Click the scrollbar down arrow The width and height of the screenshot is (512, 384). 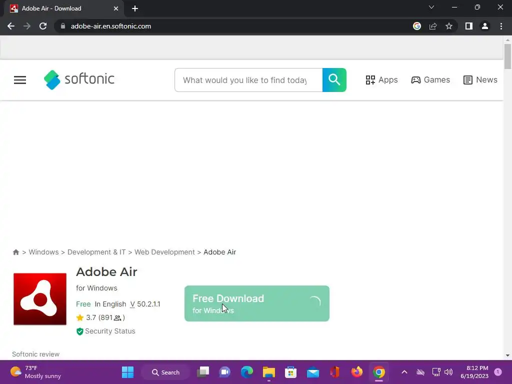507,355
